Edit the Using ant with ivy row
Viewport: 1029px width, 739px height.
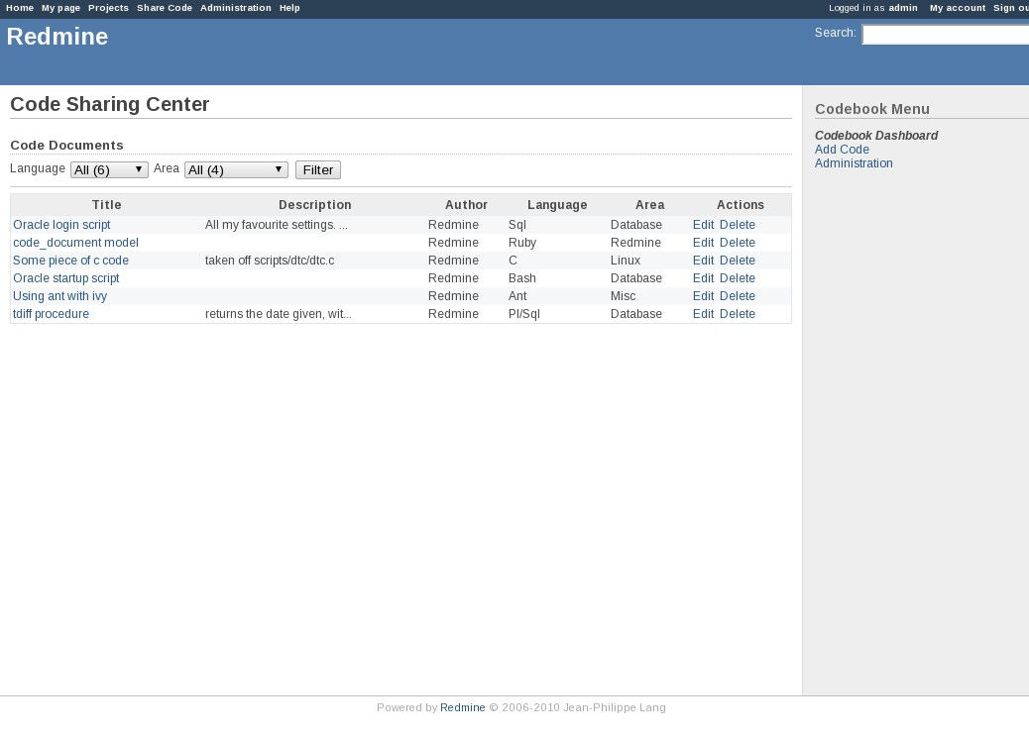[703, 296]
